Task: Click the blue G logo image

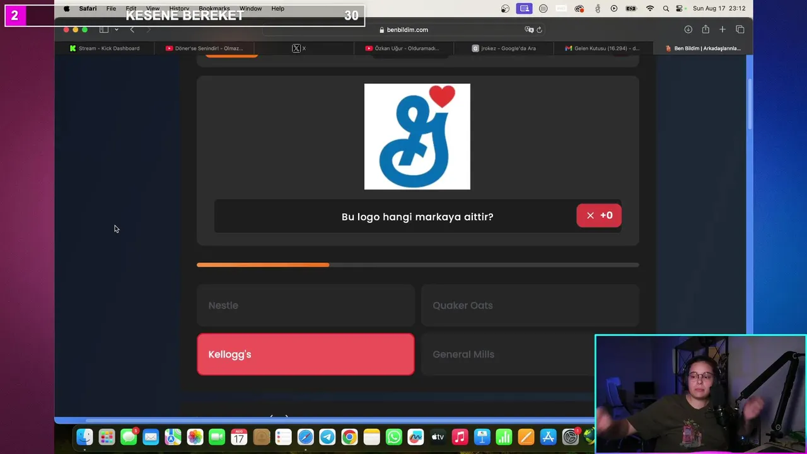Action: click(x=417, y=136)
